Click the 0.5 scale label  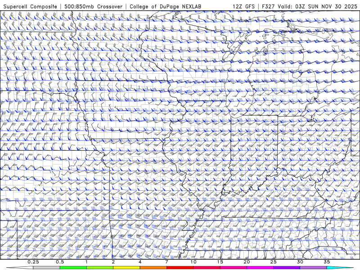click(x=60, y=262)
